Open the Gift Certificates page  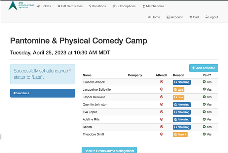(x=70, y=6)
